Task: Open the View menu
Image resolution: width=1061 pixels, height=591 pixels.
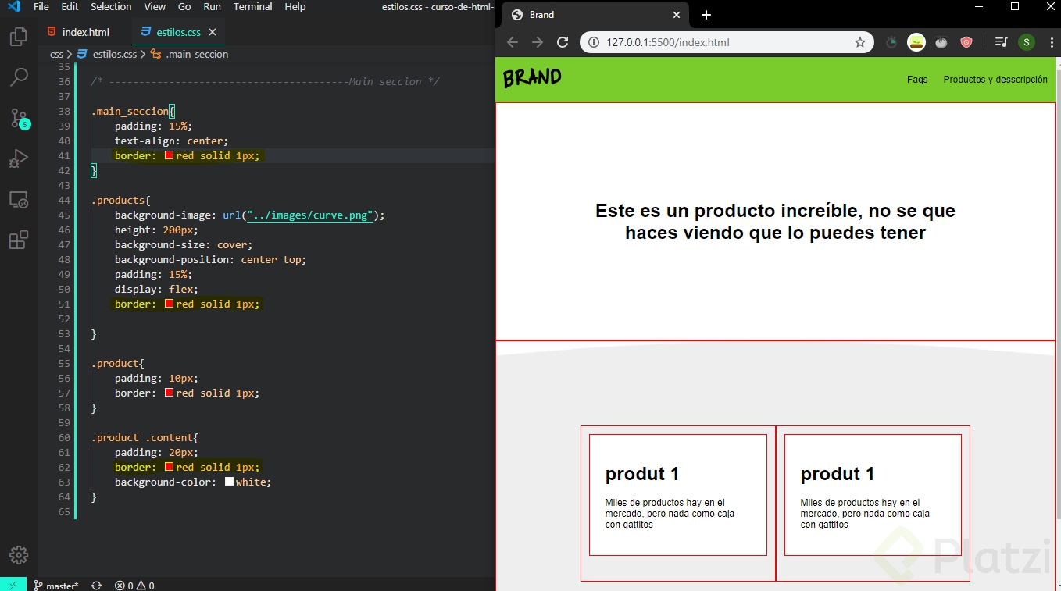Action: pos(155,6)
